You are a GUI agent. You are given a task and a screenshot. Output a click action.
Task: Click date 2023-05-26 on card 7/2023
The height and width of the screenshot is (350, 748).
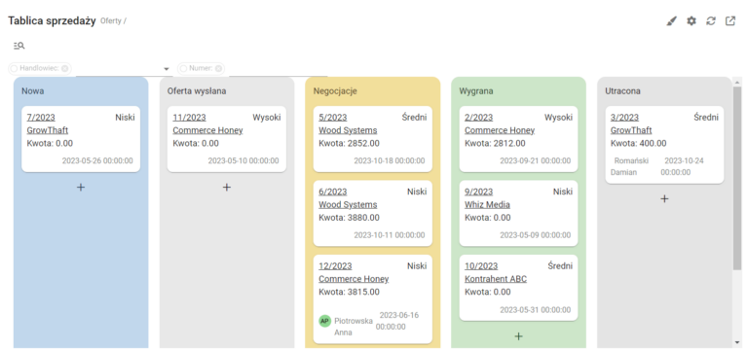pyautogui.click(x=97, y=161)
